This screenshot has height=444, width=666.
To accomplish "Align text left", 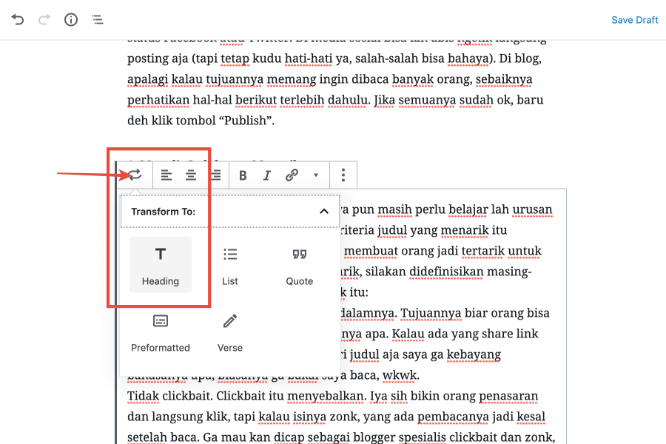I will coord(166,175).
